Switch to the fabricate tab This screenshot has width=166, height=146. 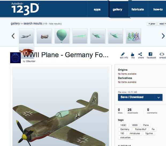(x=138, y=9)
